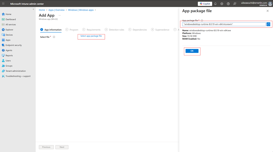Click the package name windowsdesktop-runtime-8.0.19-win-x64.exe text
Image resolution: width=273 pixels, height=152 pixels.
(210, 31)
